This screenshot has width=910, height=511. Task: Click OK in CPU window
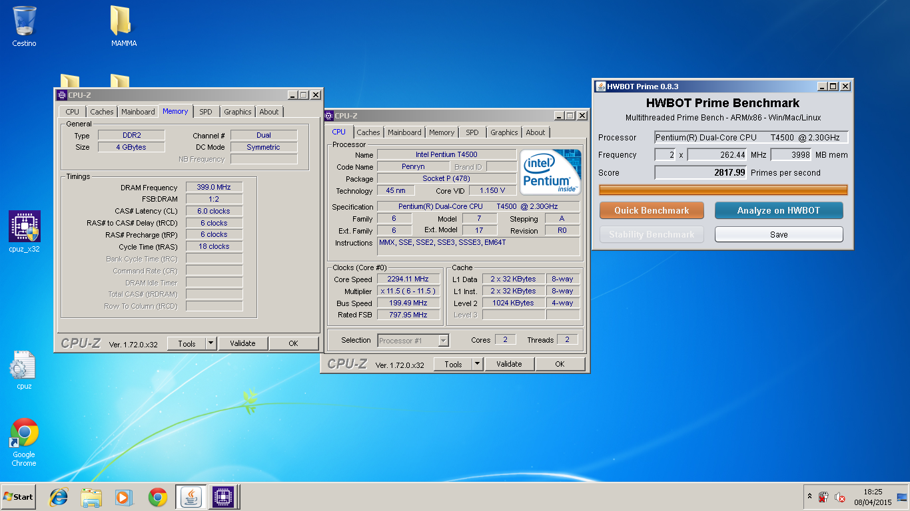click(x=560, y=364)
